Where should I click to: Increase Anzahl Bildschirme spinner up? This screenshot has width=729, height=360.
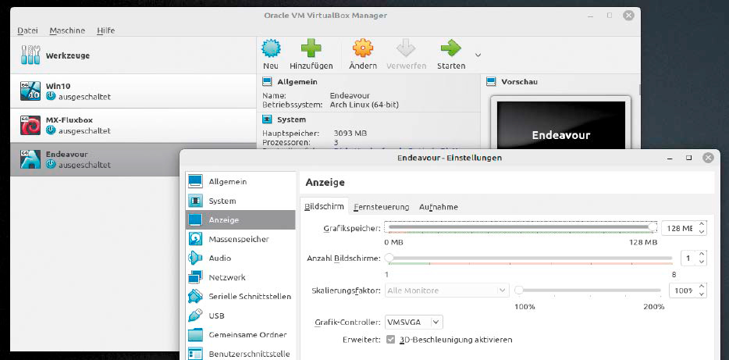click(x=702, y=255)
